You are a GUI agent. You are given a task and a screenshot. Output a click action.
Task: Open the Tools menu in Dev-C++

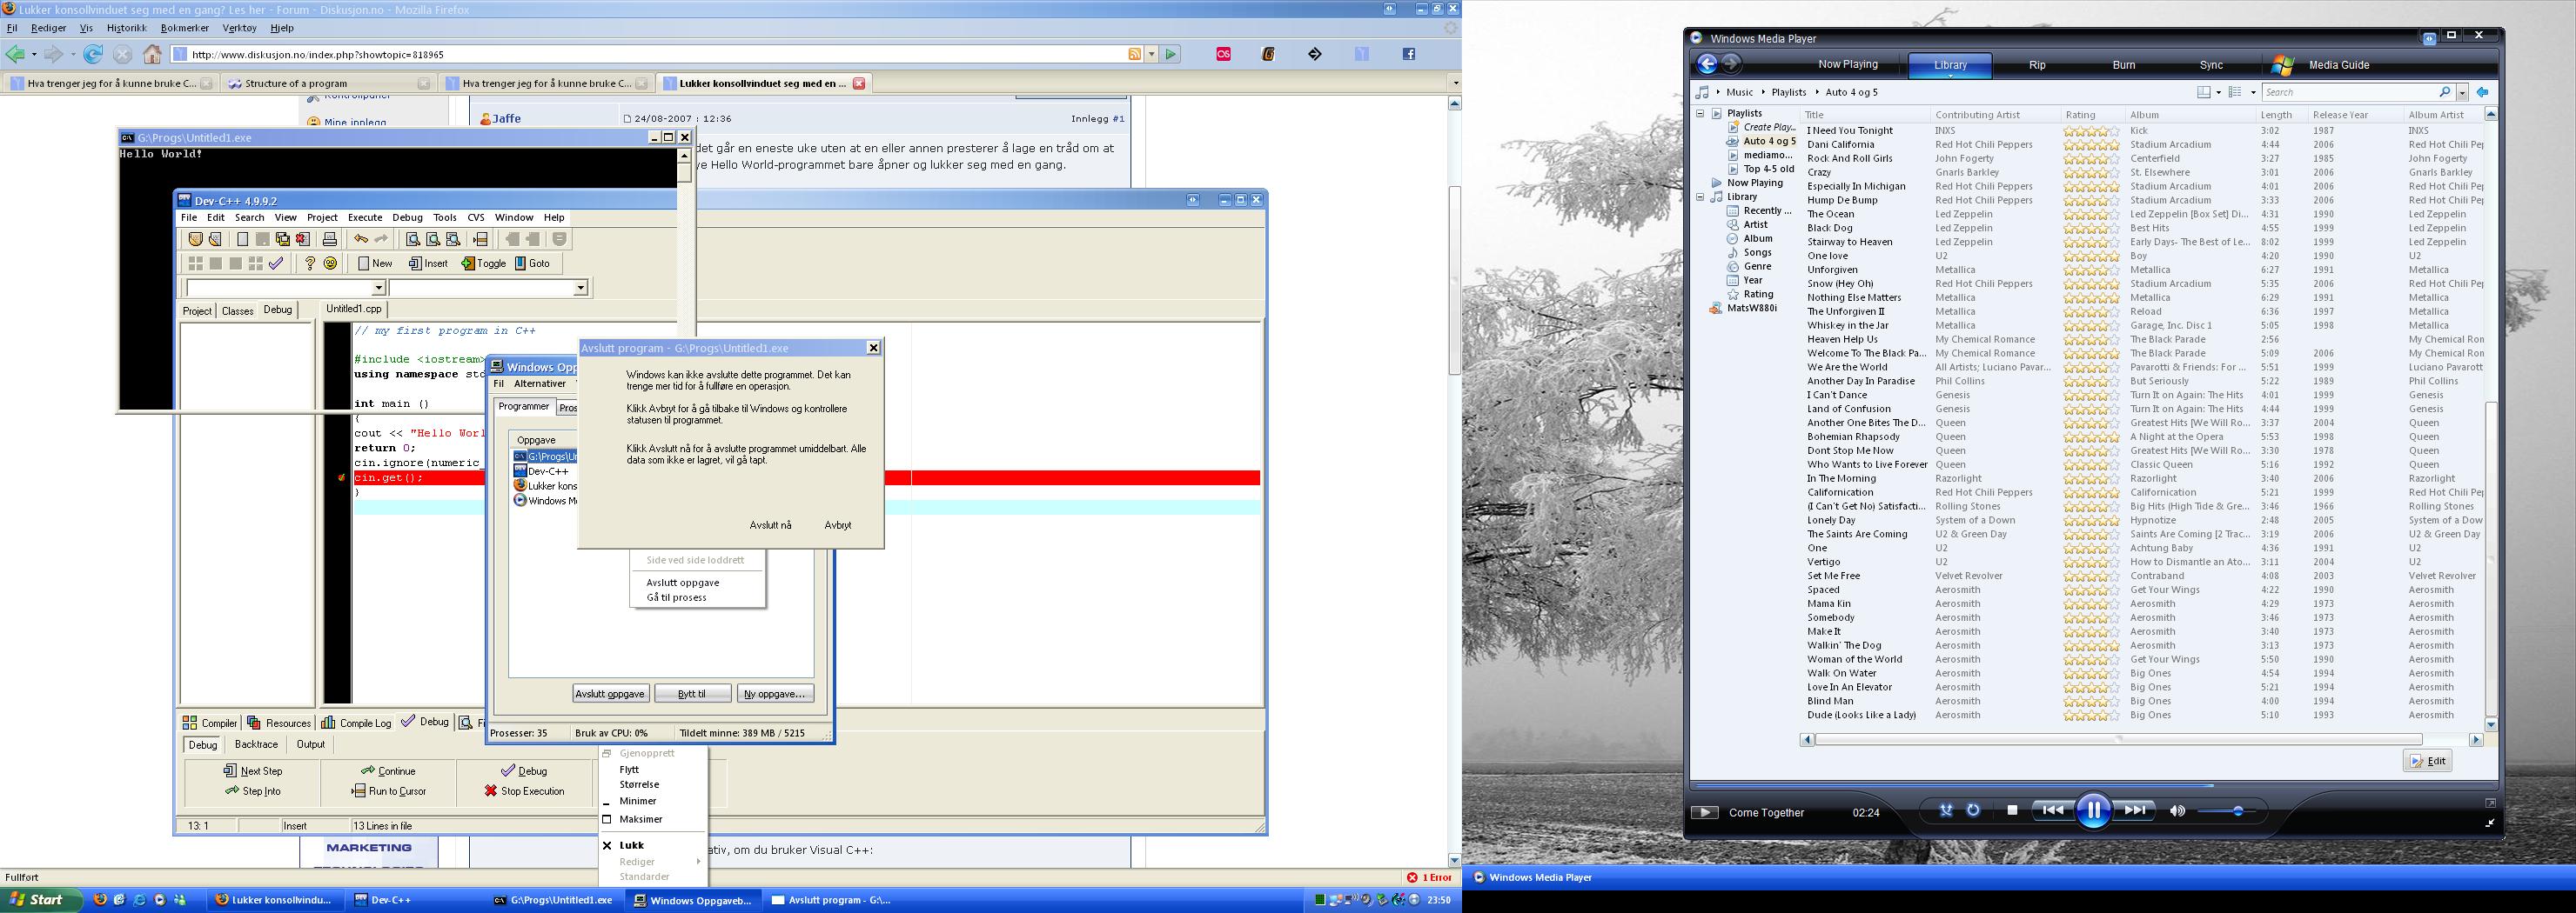(x=445, y=217)
